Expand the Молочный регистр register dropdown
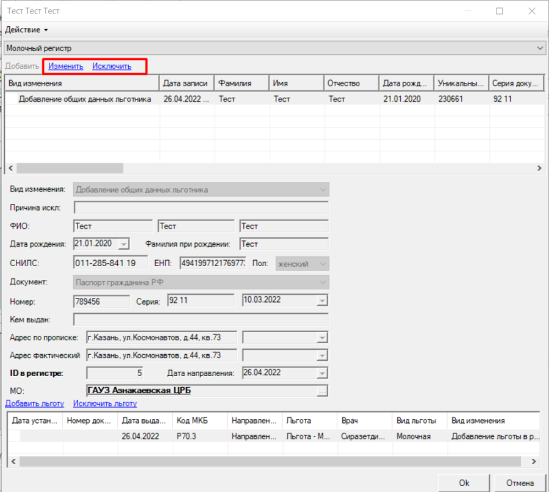Image resolution: width=549 pixels, height=492 pixels. coord(540,48)
